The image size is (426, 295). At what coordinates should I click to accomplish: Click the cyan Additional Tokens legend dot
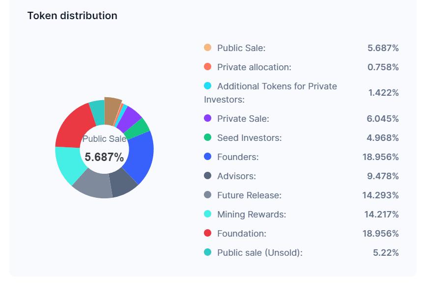coord(207,86)
